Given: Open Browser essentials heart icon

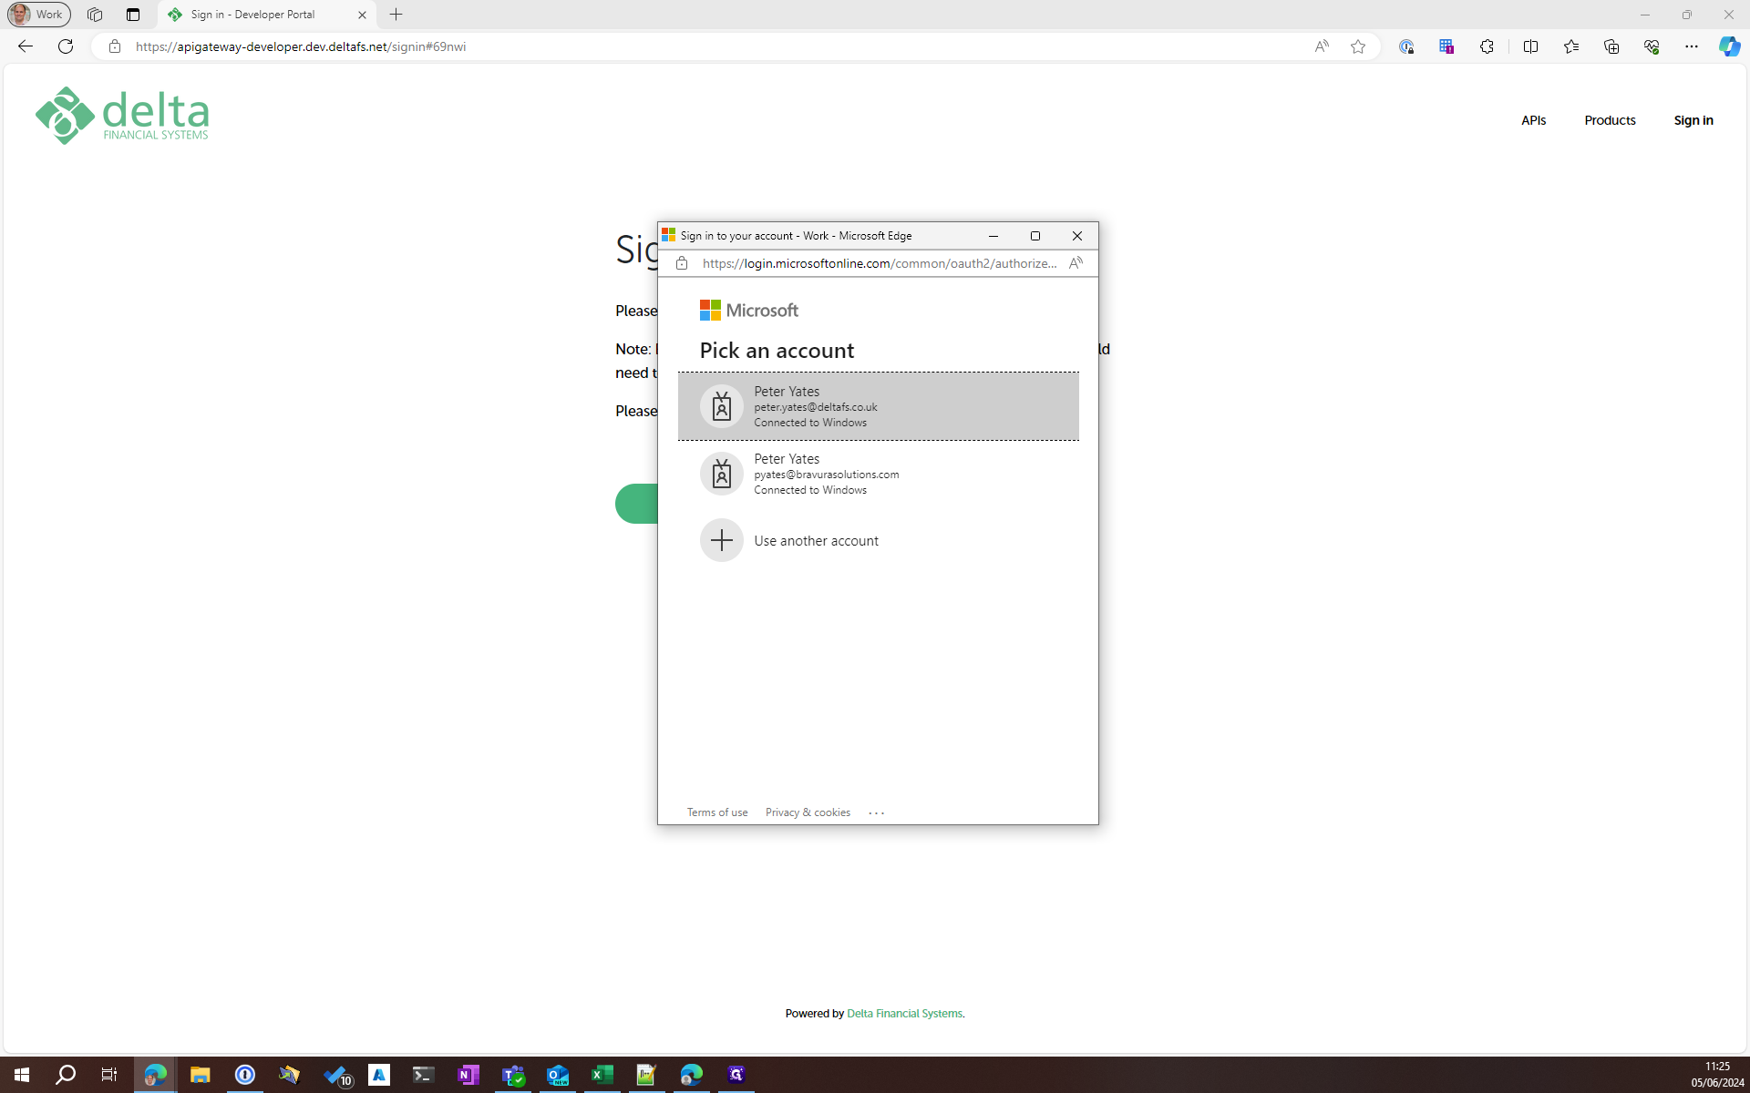Looking at the screenshot, I should [1652, 46].
